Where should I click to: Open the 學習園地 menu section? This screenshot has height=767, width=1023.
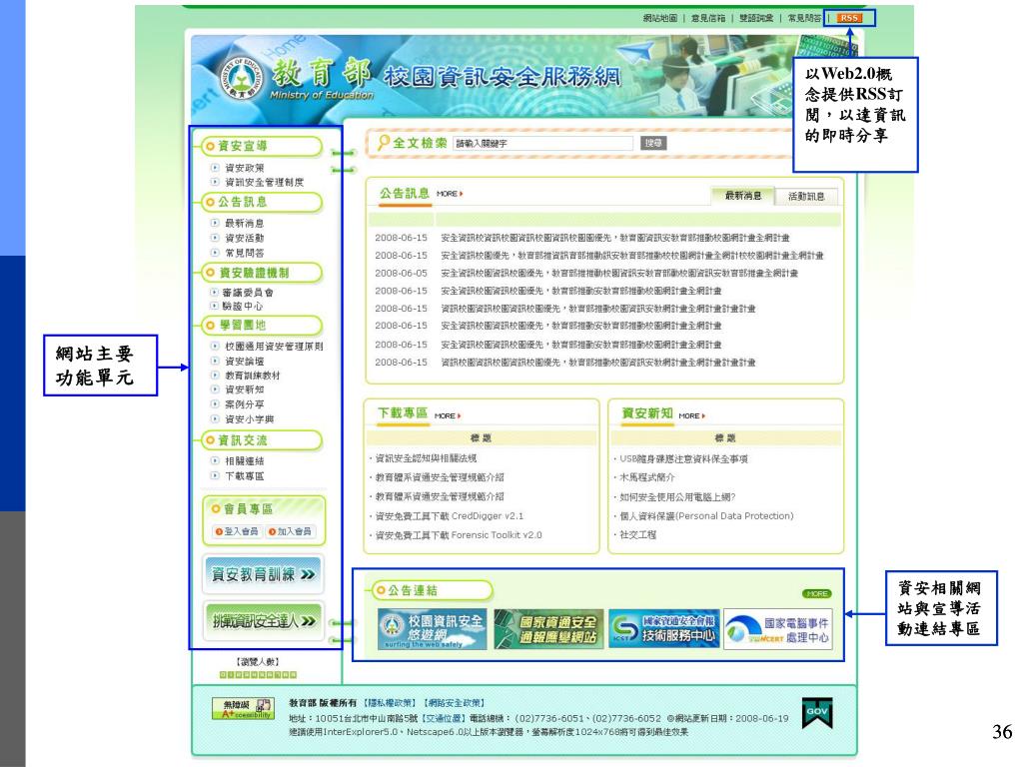pos(262,325)
